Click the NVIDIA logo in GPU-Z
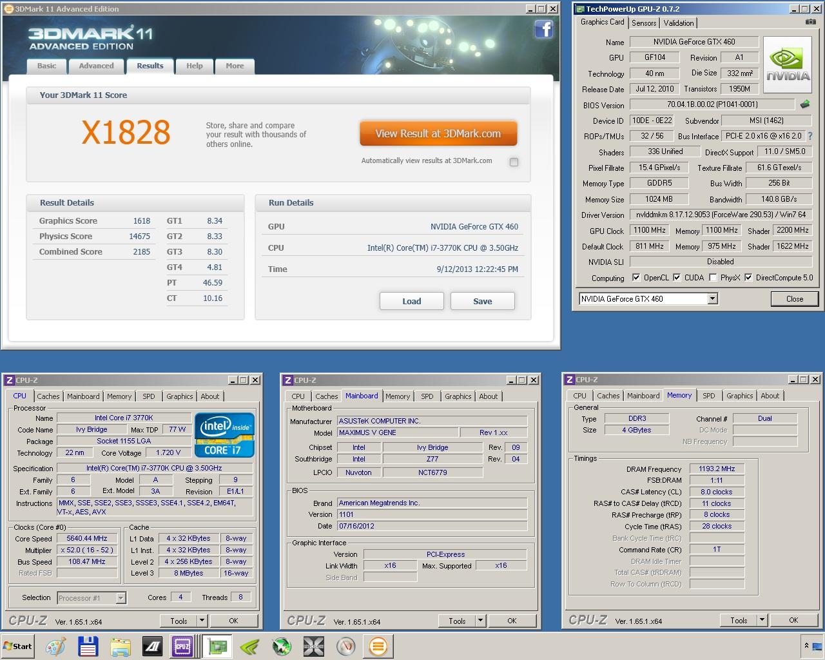Screen dimensions: 825x660 (x=788, y=66)
